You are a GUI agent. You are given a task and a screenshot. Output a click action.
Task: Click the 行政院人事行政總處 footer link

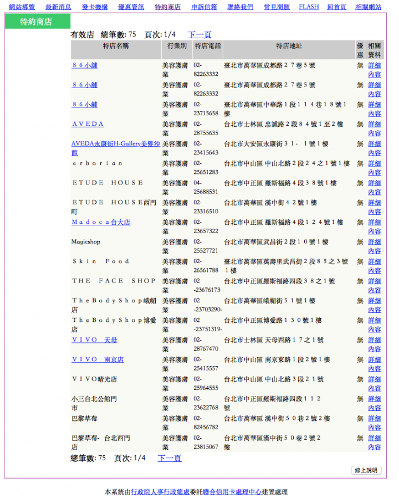click(x=160, y=492)
